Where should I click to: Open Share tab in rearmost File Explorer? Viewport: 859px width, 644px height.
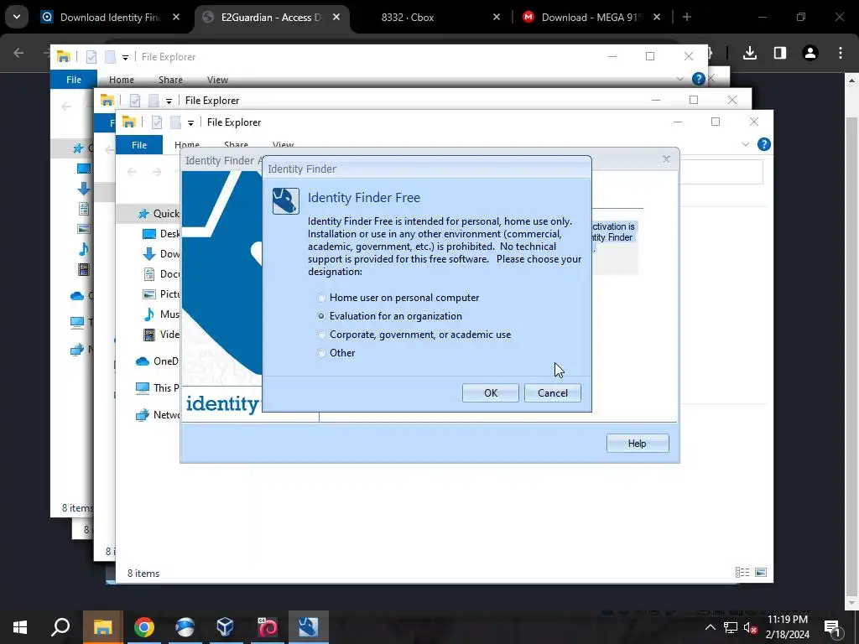pyautogui.click(x=170, y=80)
